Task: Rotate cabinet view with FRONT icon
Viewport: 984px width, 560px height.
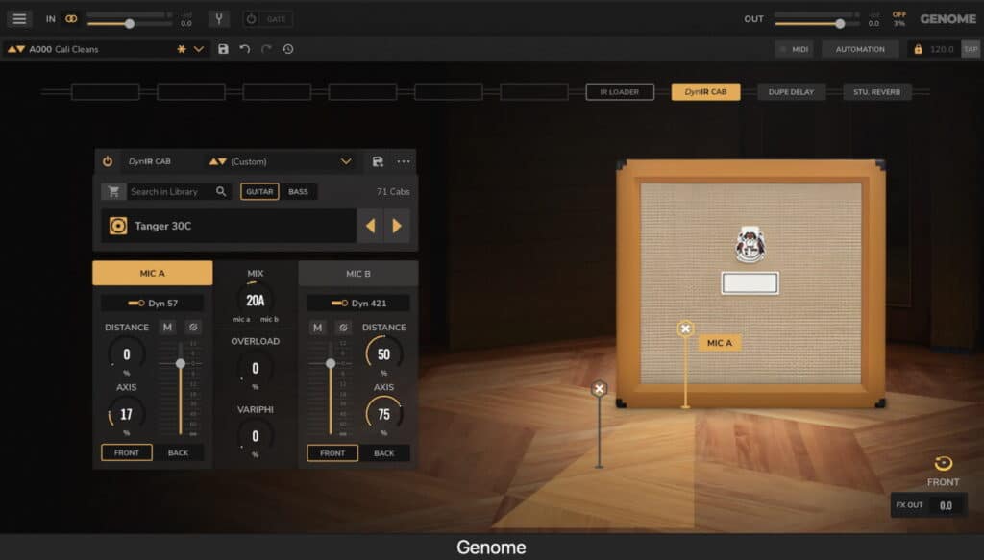Action: pyautogui.click(x=944, y=463)
